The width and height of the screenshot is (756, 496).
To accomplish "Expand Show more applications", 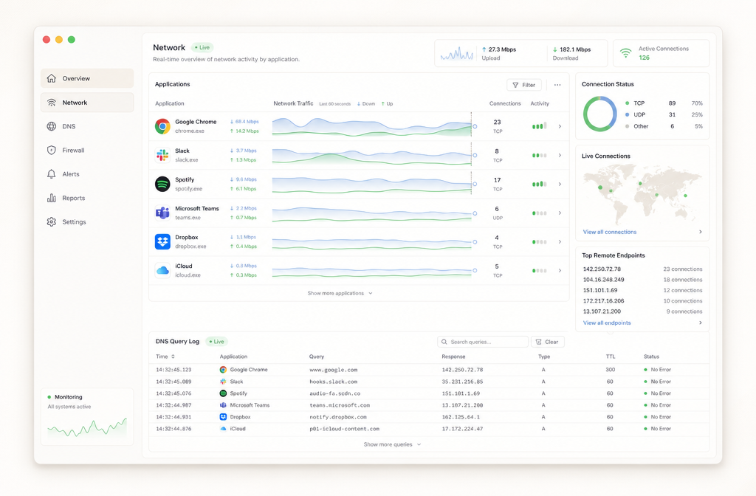I will click(340, 293).
